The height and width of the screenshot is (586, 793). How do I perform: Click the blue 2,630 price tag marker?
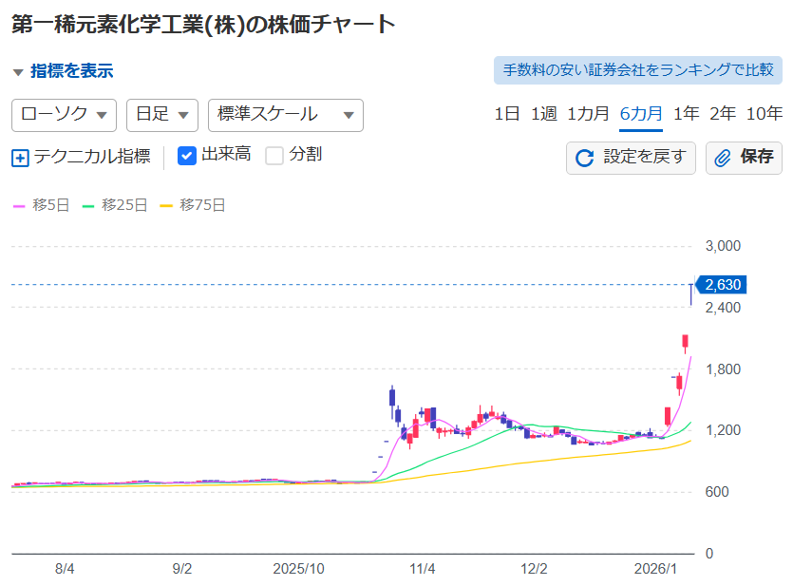[x=722, y=285]
